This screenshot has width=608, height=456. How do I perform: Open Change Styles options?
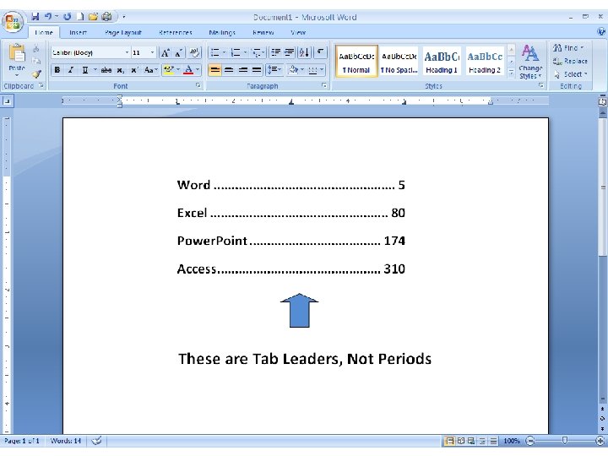click(x=530, y=62)
